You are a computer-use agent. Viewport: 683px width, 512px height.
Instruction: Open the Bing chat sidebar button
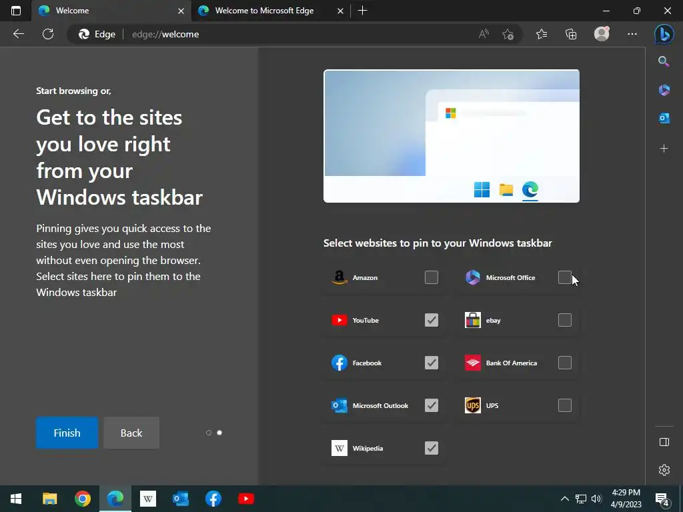(x=664, y=34)
